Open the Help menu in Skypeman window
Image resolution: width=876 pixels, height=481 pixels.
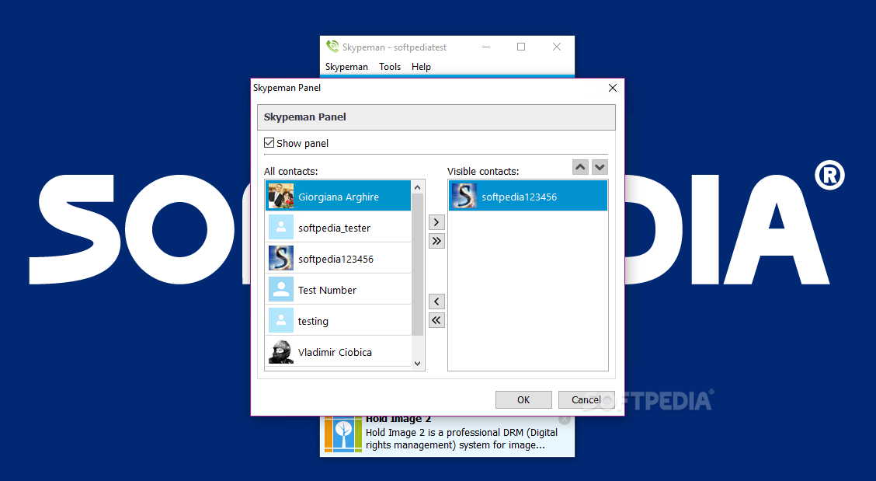point(421,67)
